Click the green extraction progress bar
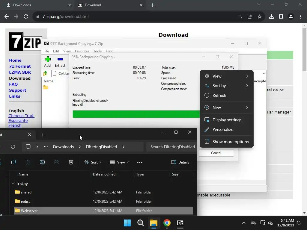 136,114
